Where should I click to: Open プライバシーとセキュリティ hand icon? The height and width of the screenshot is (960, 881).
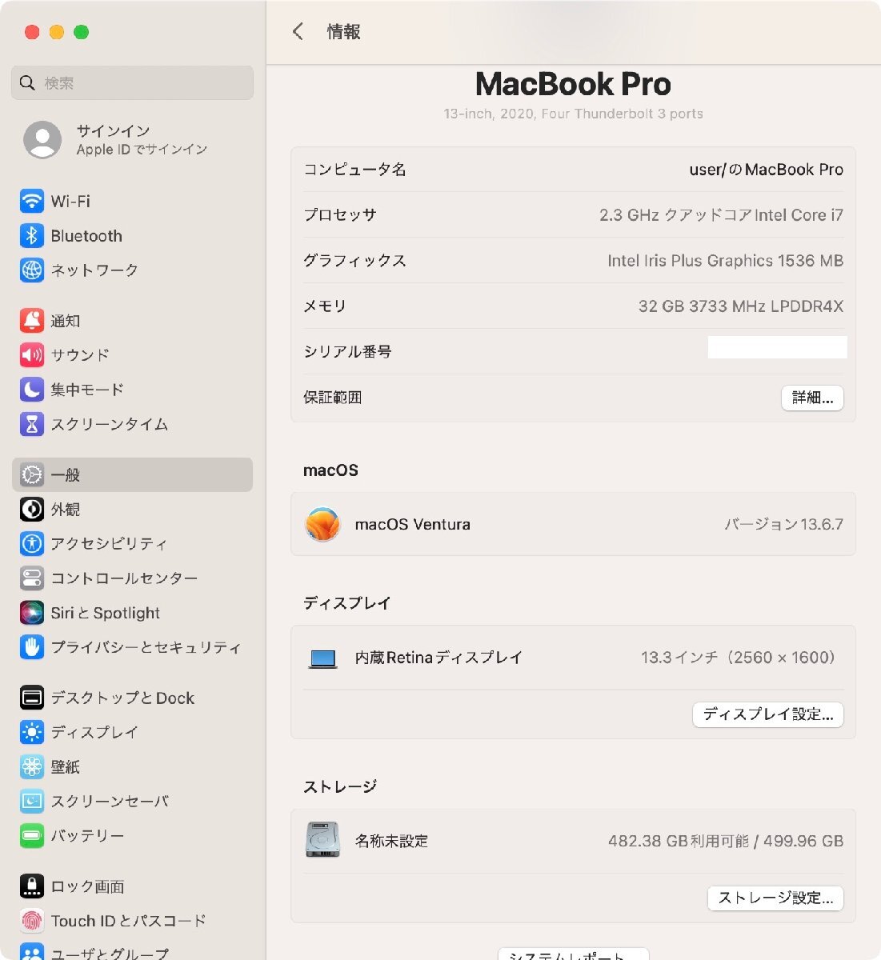[x=31, y=646]
